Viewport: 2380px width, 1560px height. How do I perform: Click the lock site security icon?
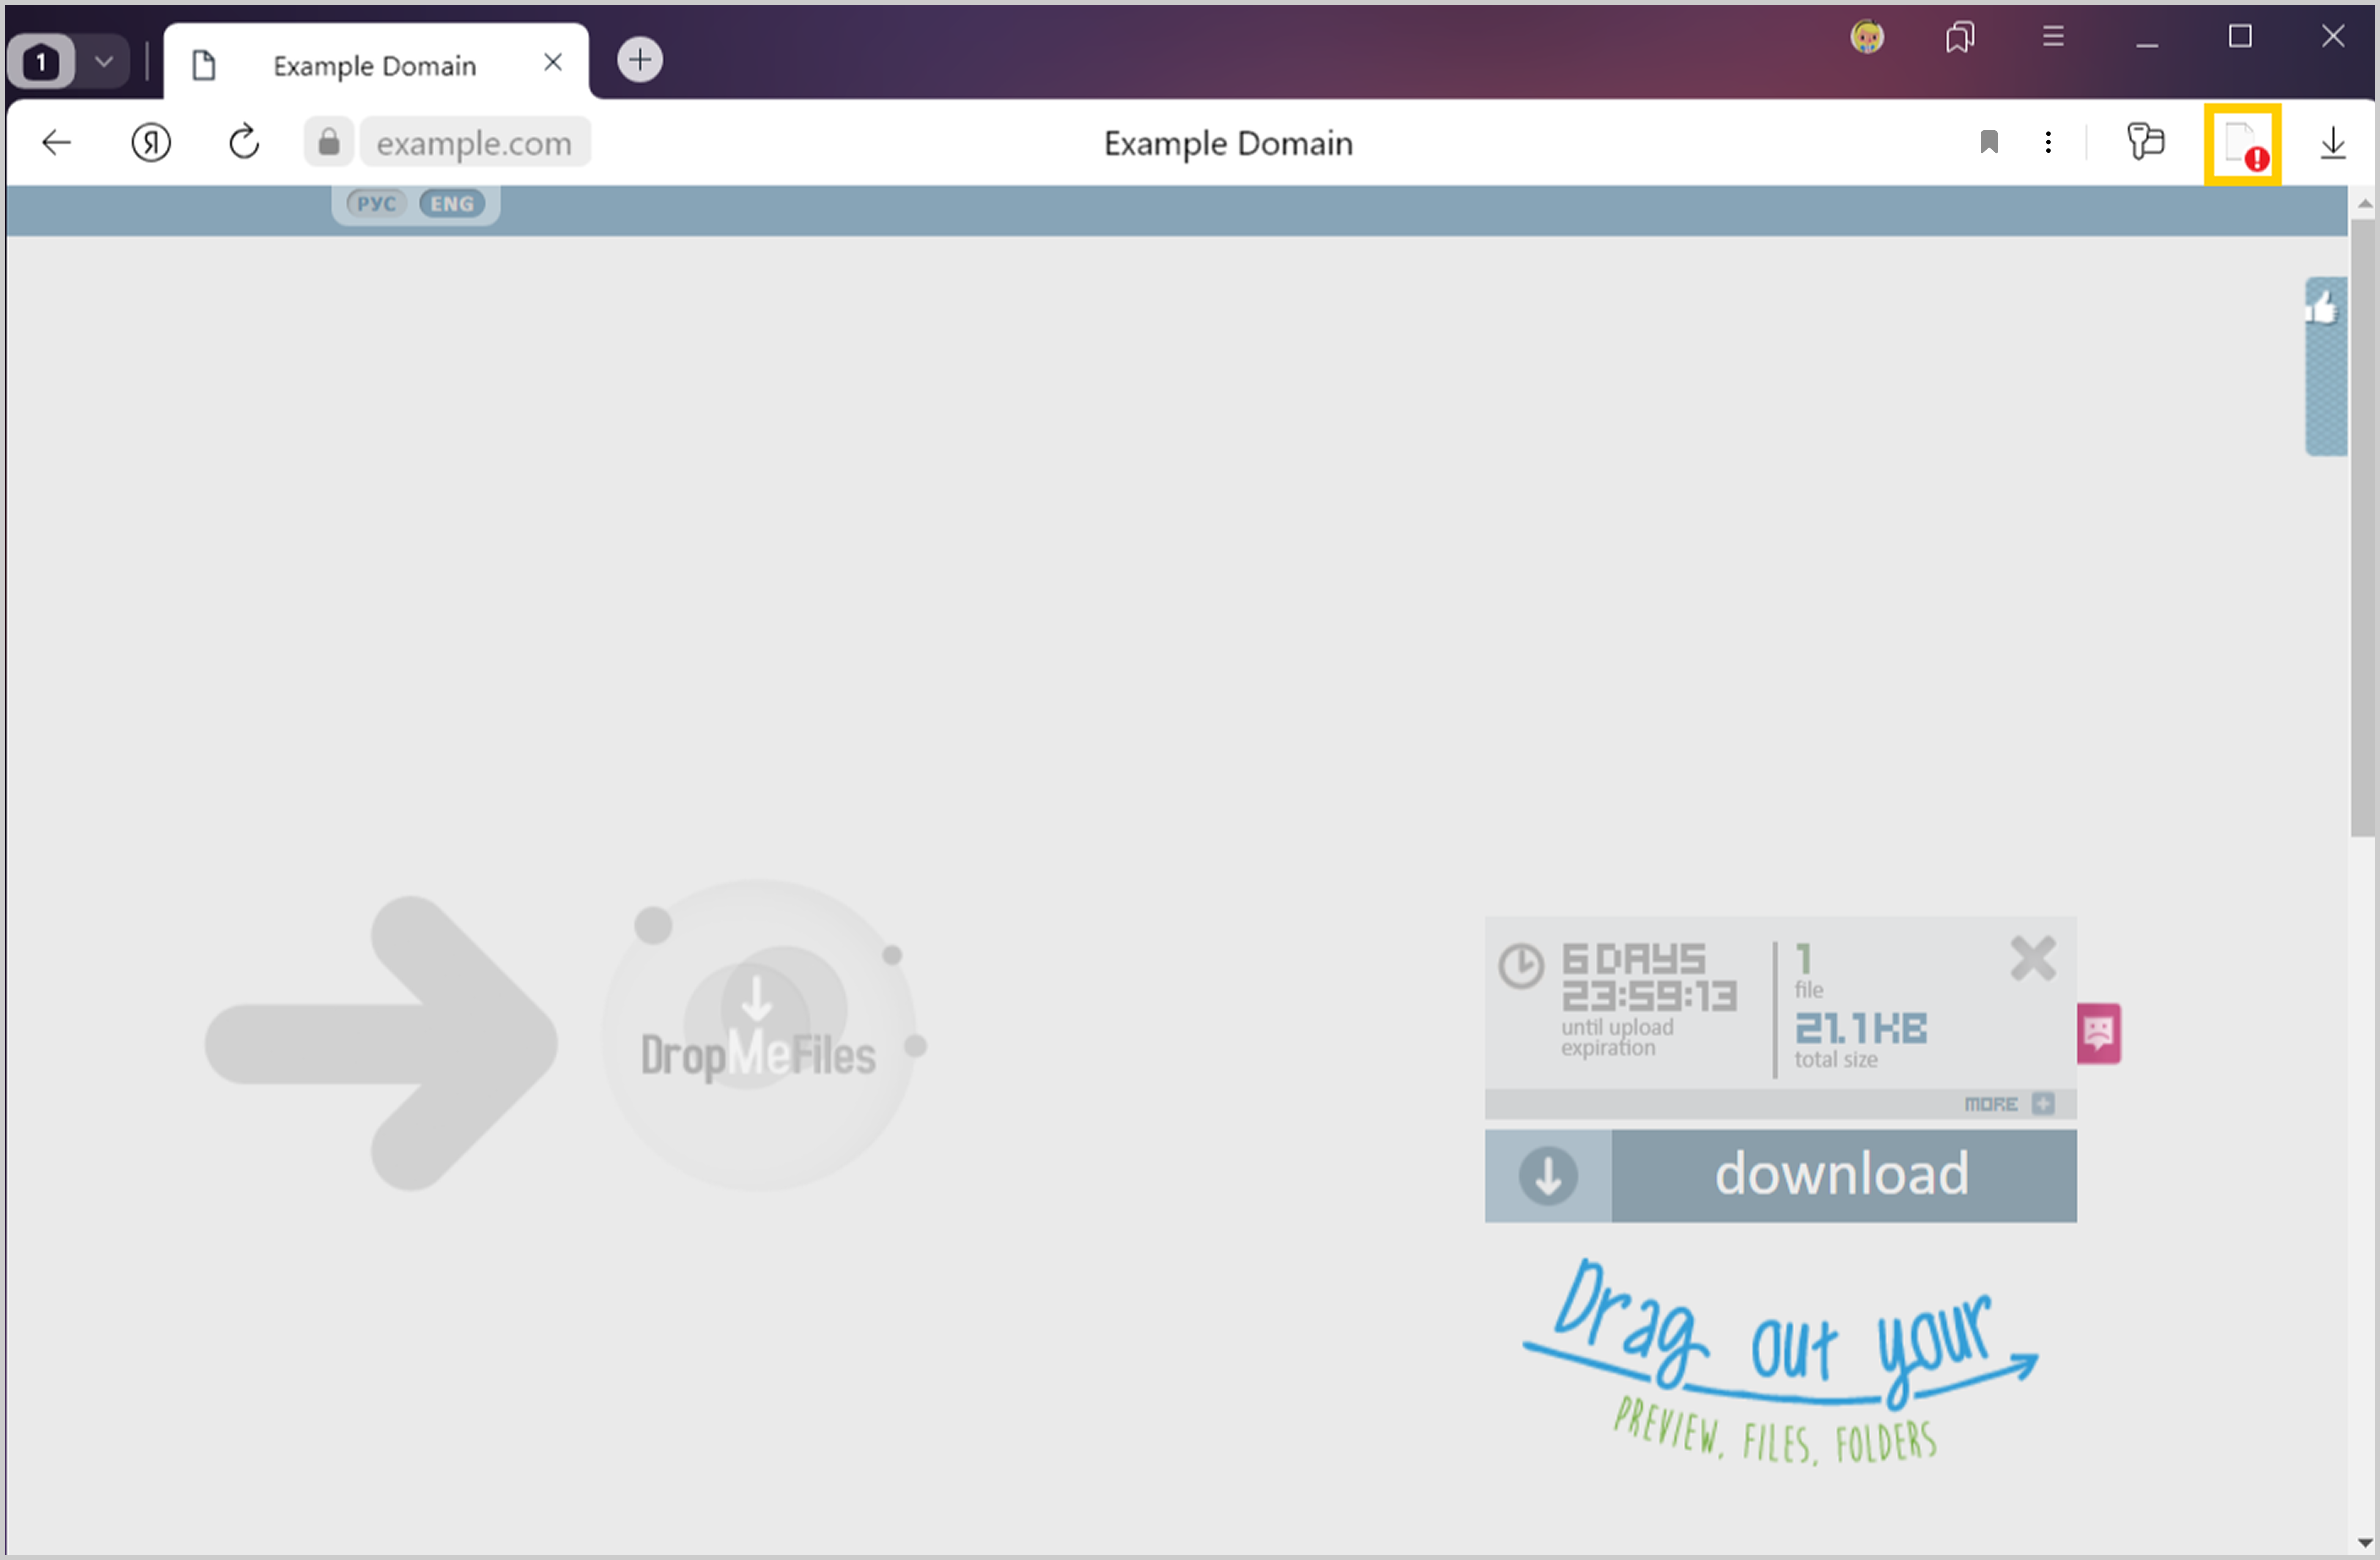(329, 143)
